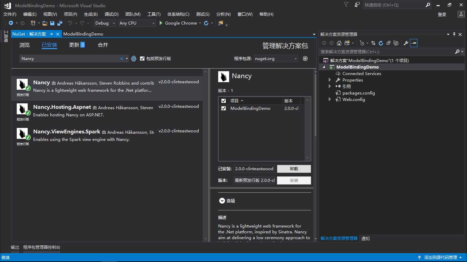The width and height of the screenshot is (467, 262).
Task: Refresh the NuGet package list
Action: pos(134,59)
